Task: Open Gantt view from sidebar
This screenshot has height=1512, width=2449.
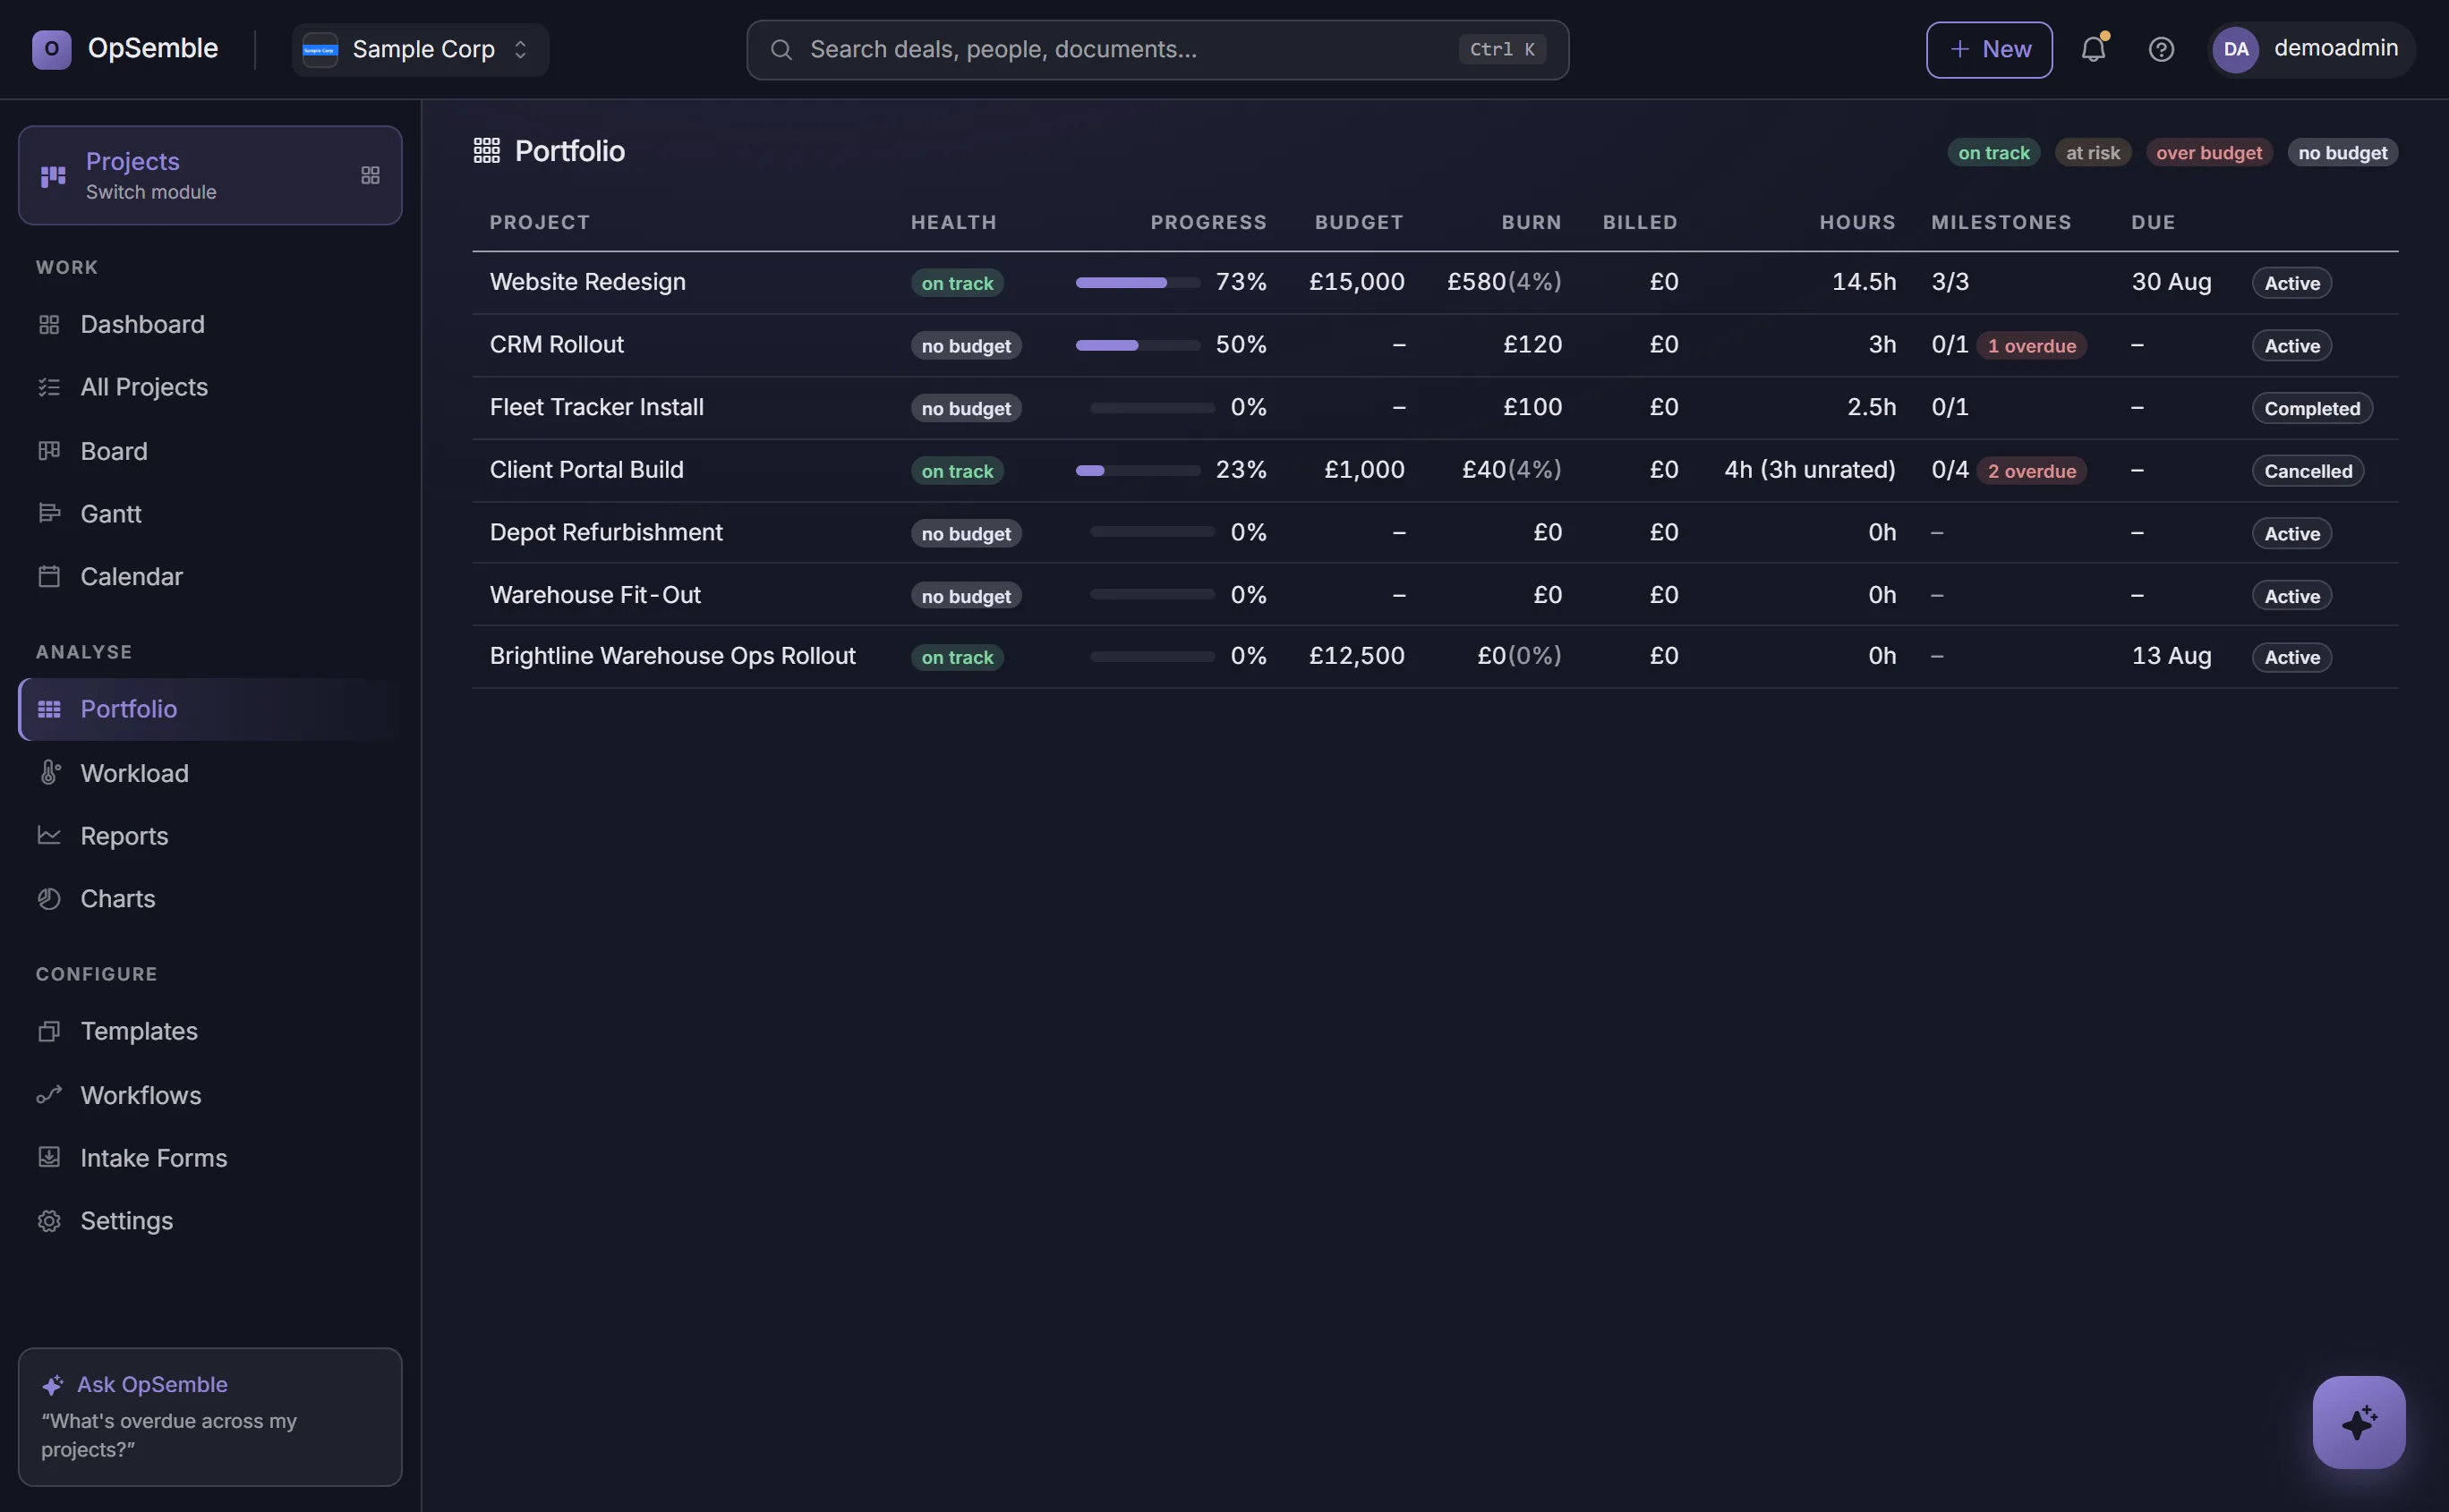Action: (210, 513)
